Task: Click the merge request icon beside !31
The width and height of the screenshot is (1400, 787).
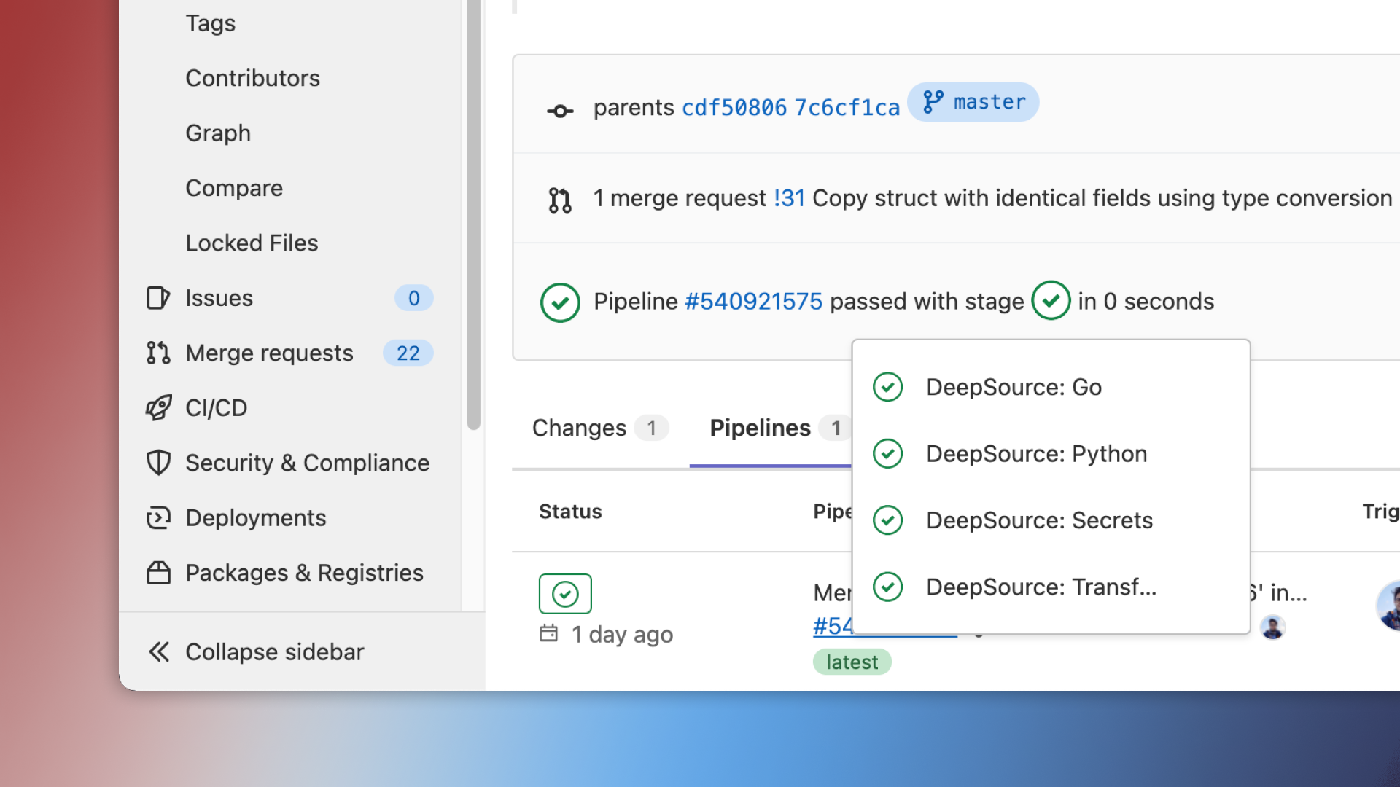Action: coord(559,198)
